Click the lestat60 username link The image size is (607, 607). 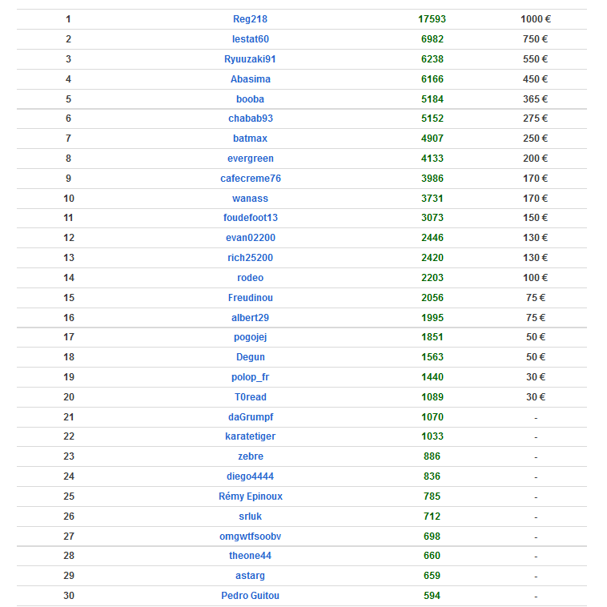[250, 39]
